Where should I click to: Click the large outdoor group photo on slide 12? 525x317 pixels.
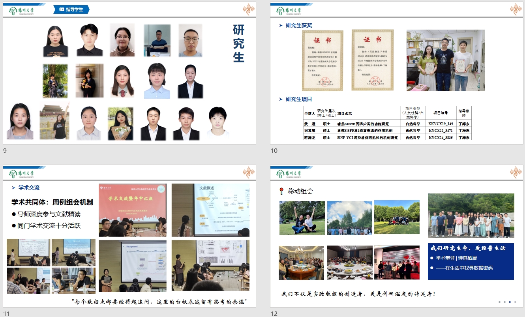471,216
